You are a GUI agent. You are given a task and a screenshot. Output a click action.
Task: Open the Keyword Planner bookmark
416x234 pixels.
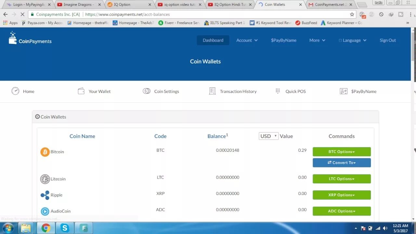click(341, 23)
